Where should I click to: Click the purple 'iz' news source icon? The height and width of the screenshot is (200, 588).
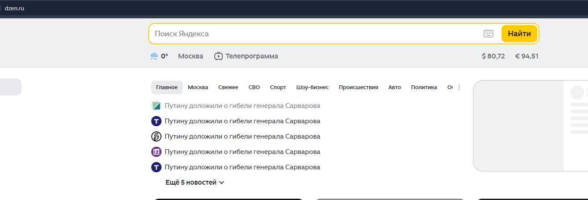(156, 152)
